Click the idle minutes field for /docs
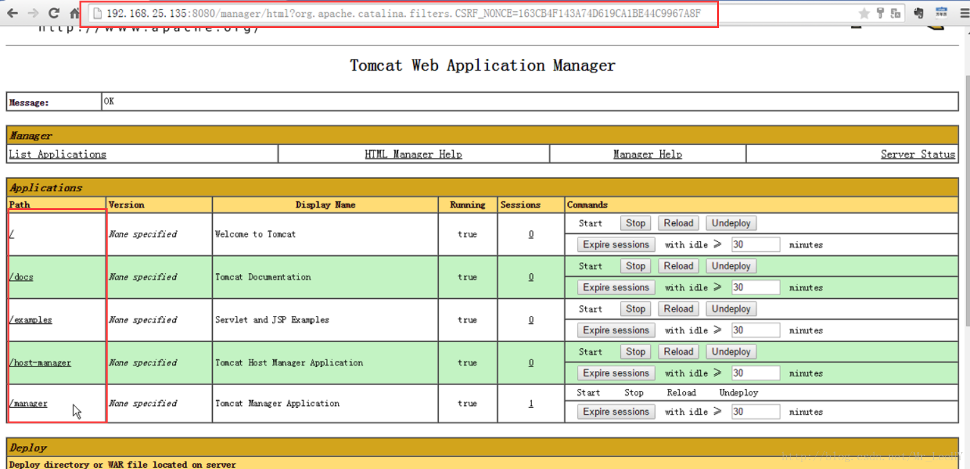The height and width of the screenshot is (469, 970). coord(755,288)
